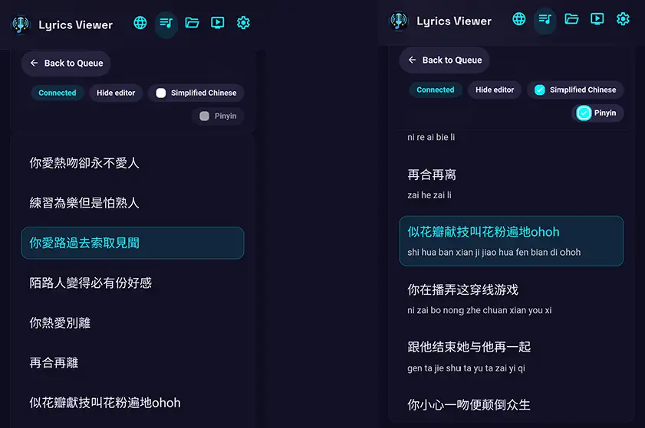Click pinyin line zai he zai li
The width and height of the screenshot is (645, 428).
pos(429,195)
